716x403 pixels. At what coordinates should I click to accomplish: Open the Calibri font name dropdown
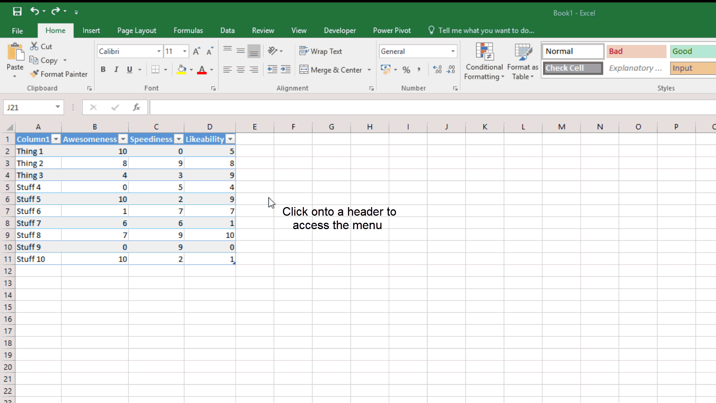159,51
